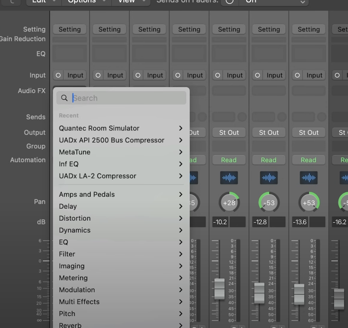The width and height of the screenshot is (348, 328).
Task: Toggle channel format circle on the -10.2 dB strip
Action: pyautogui.click(x=217, y=75)
